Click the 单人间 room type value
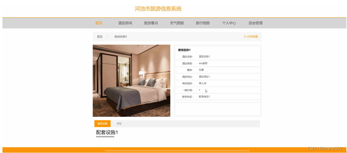 (x=203, y=83)
